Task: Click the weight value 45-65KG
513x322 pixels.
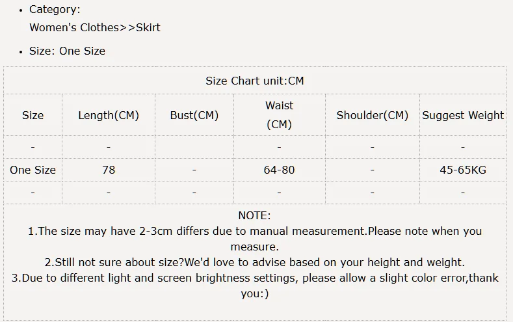Action: 463,170
